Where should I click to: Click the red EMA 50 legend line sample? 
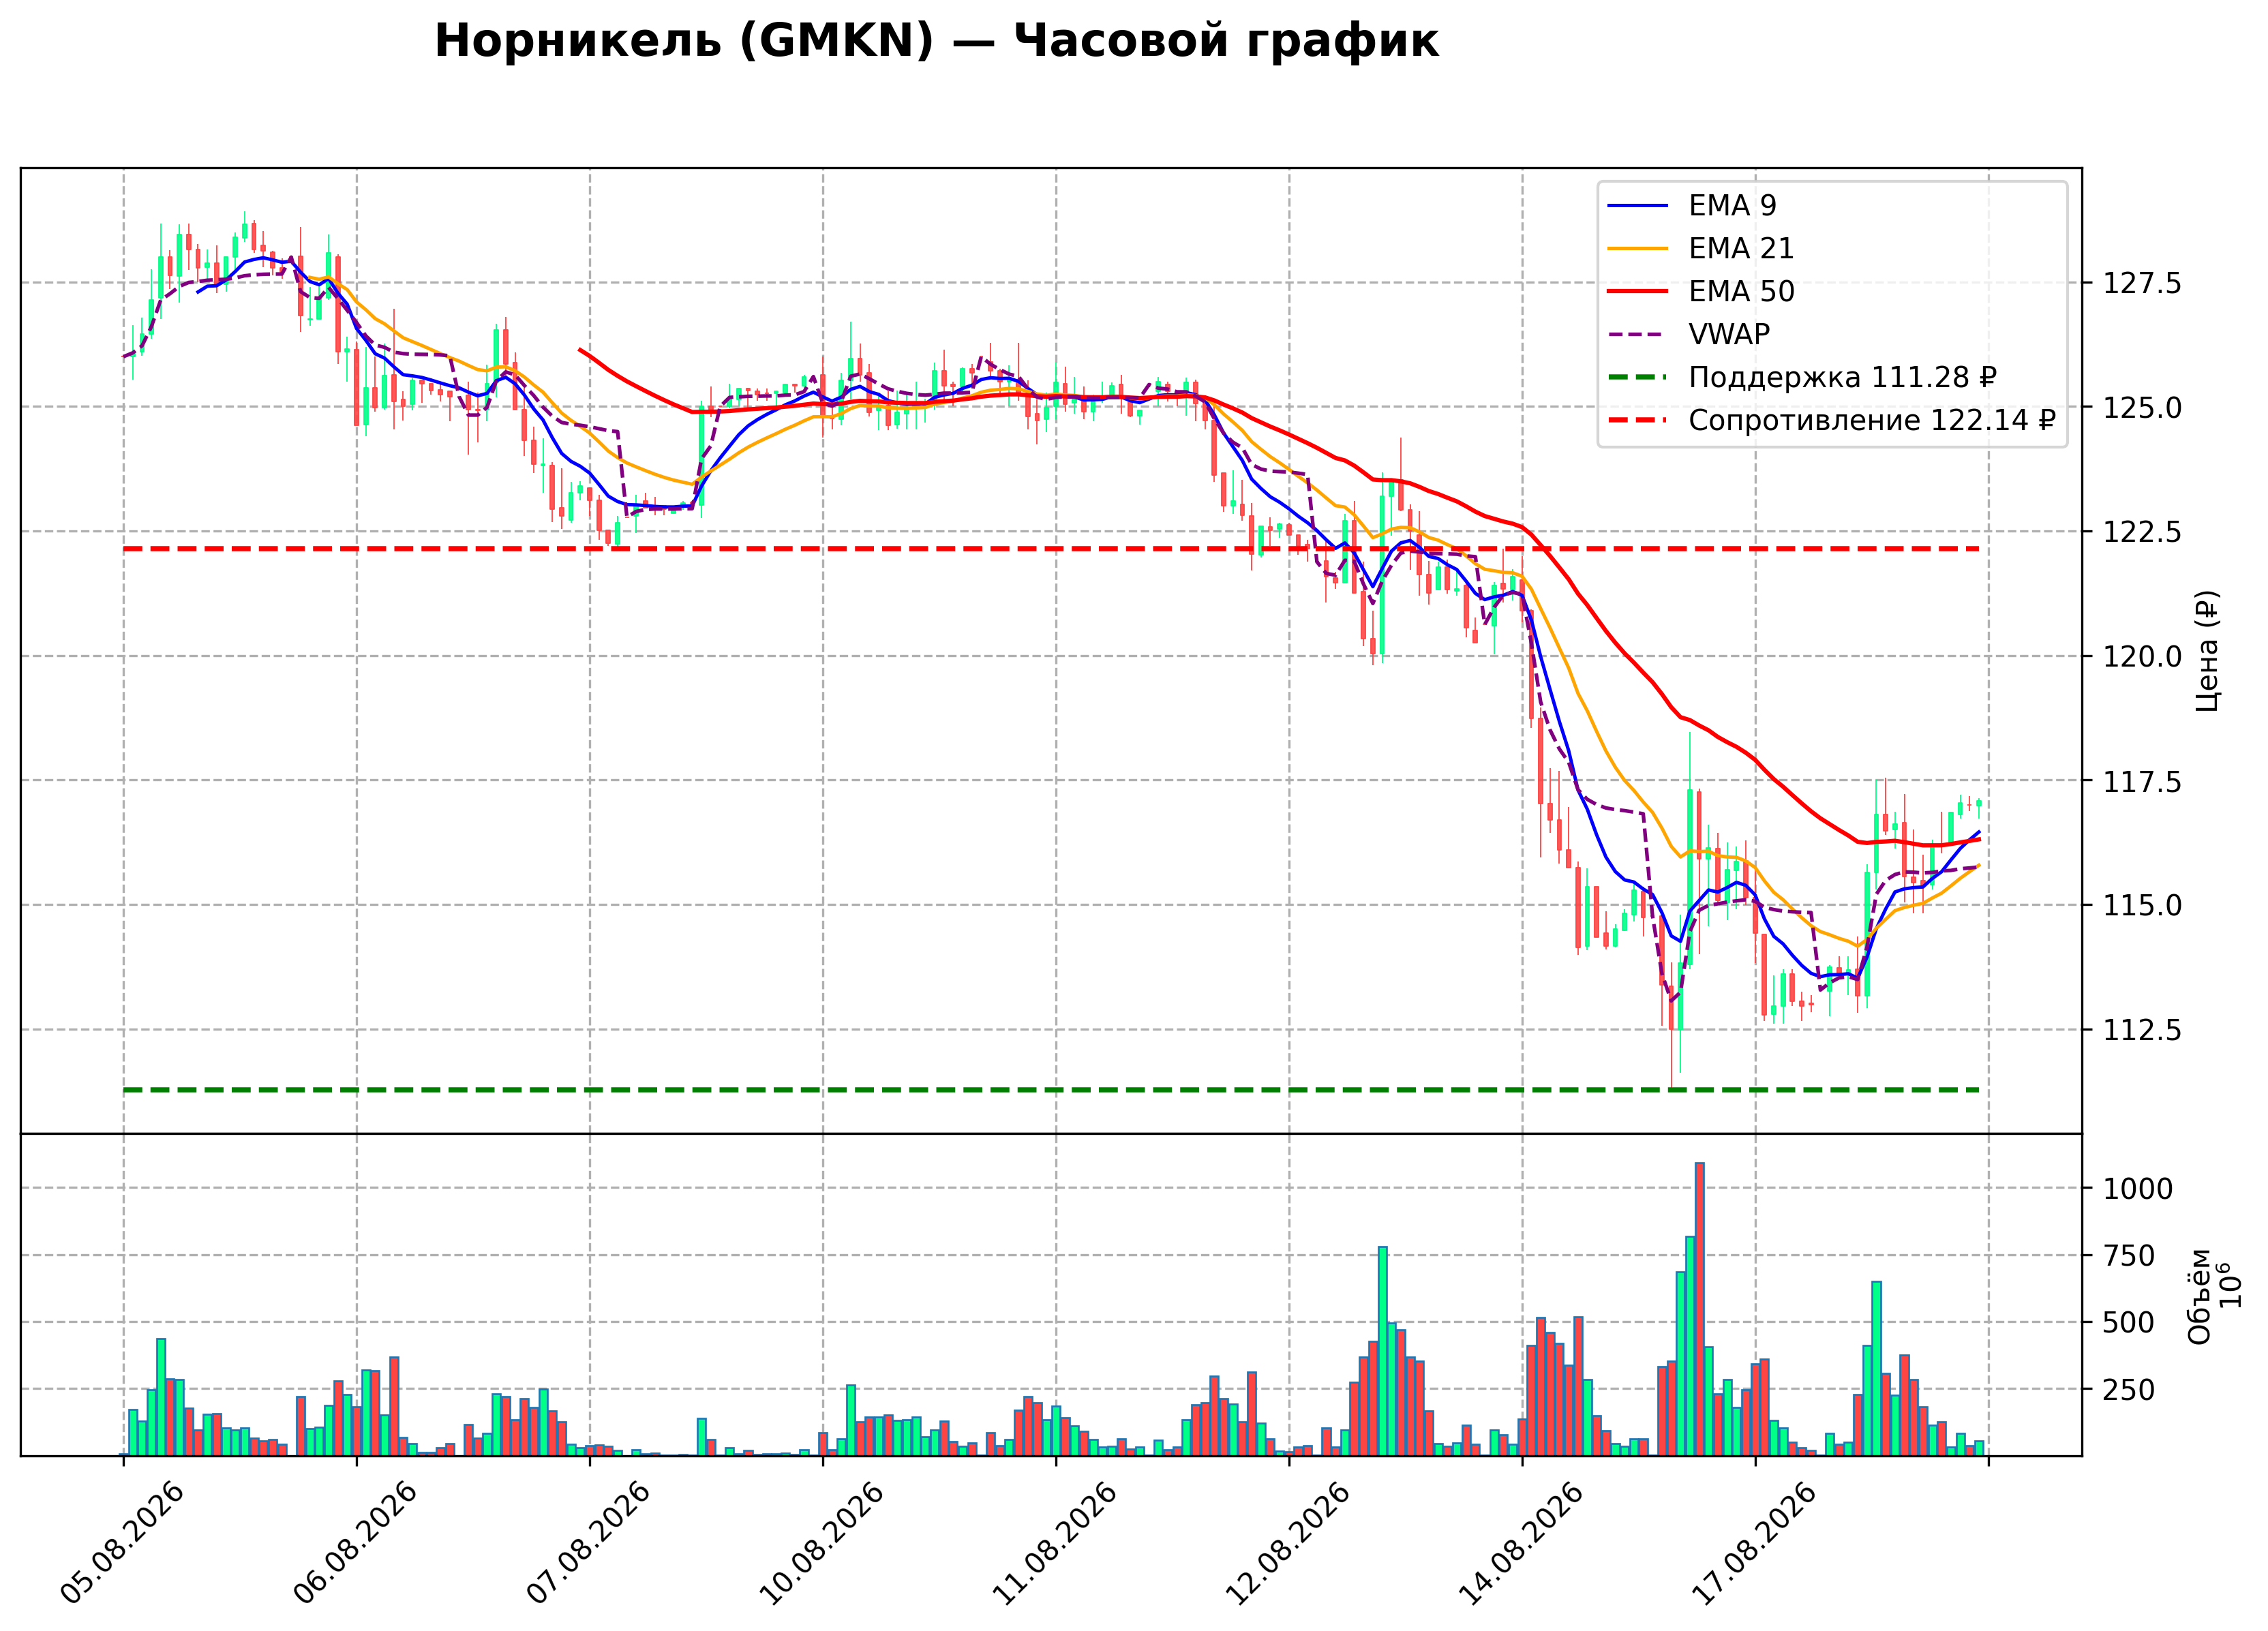[1638, 291]
